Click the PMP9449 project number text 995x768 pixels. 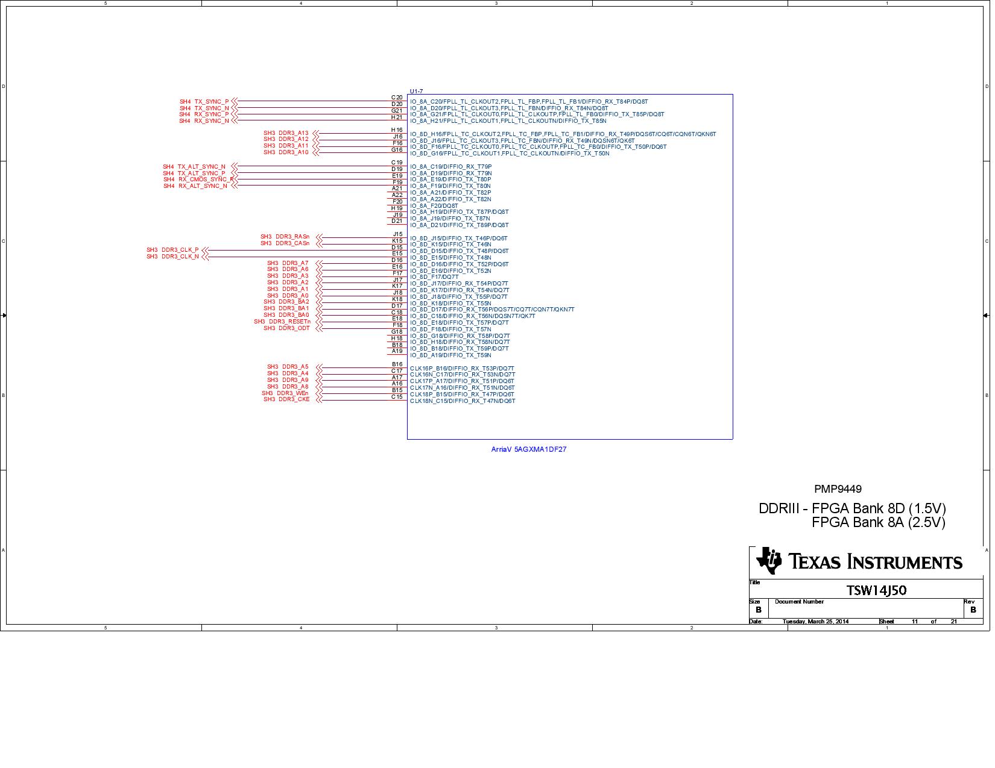[x=838, y=489]
